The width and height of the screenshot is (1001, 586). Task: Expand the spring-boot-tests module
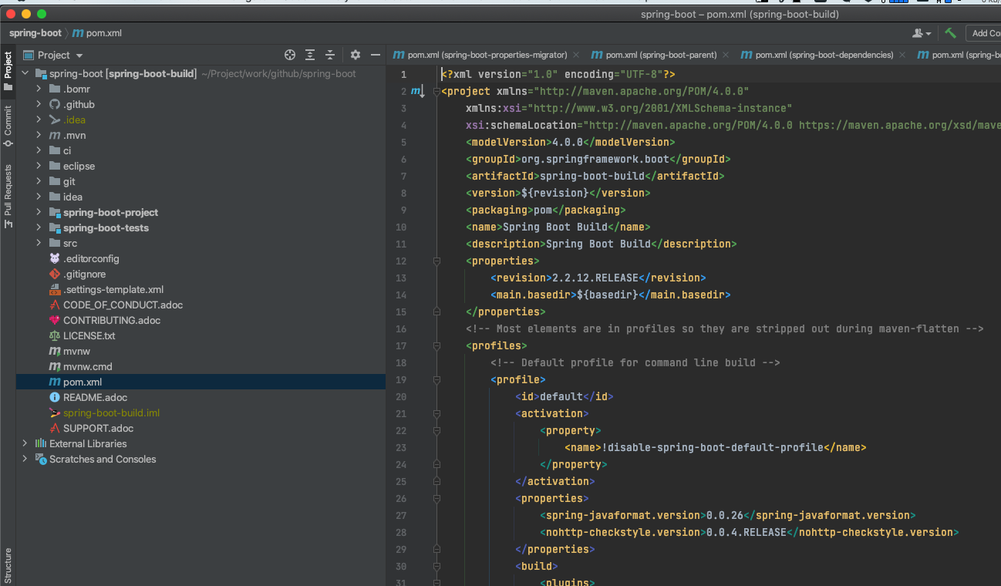point(39,227)
